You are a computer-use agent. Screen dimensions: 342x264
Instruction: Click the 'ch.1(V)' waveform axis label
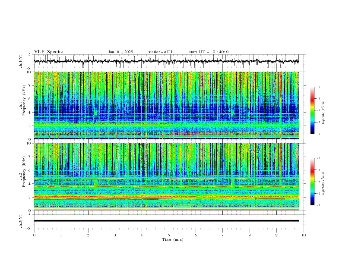tap(21, 61)
